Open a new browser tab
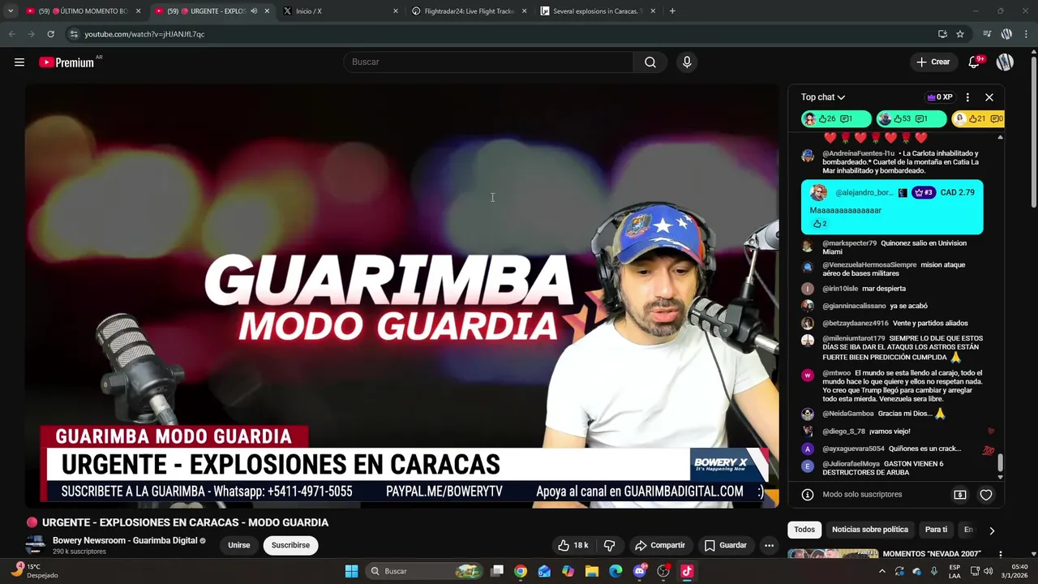The height and width of the screenshot is (584, 1038). tap(672, 11)
